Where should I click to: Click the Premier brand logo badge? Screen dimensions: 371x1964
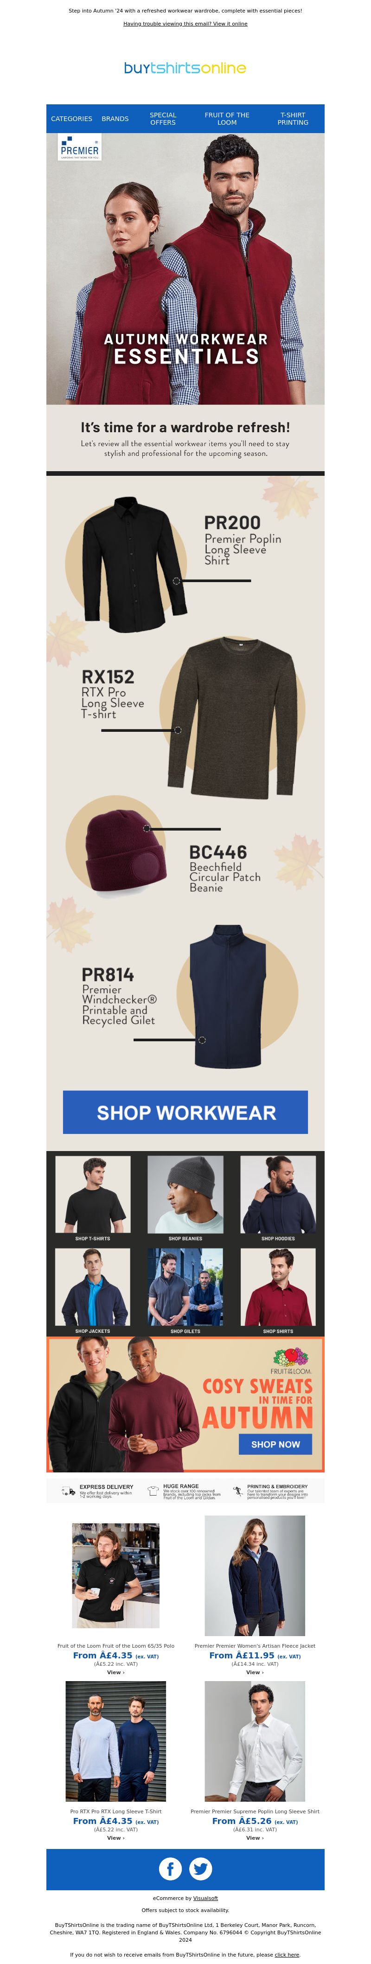click(x=80, y=148)
